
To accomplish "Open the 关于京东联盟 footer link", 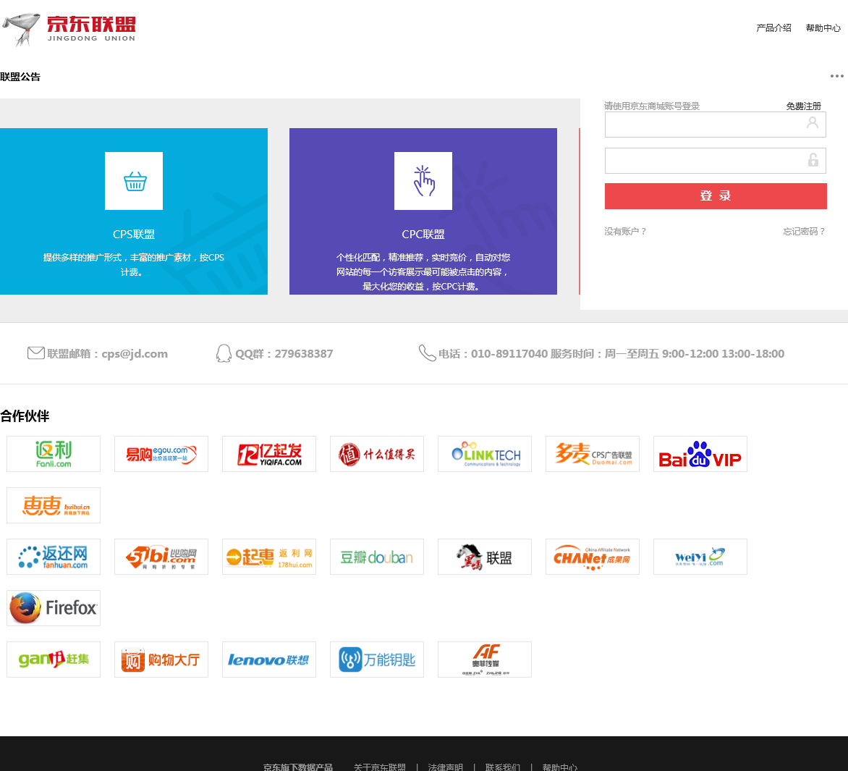I will click(380, 767).
